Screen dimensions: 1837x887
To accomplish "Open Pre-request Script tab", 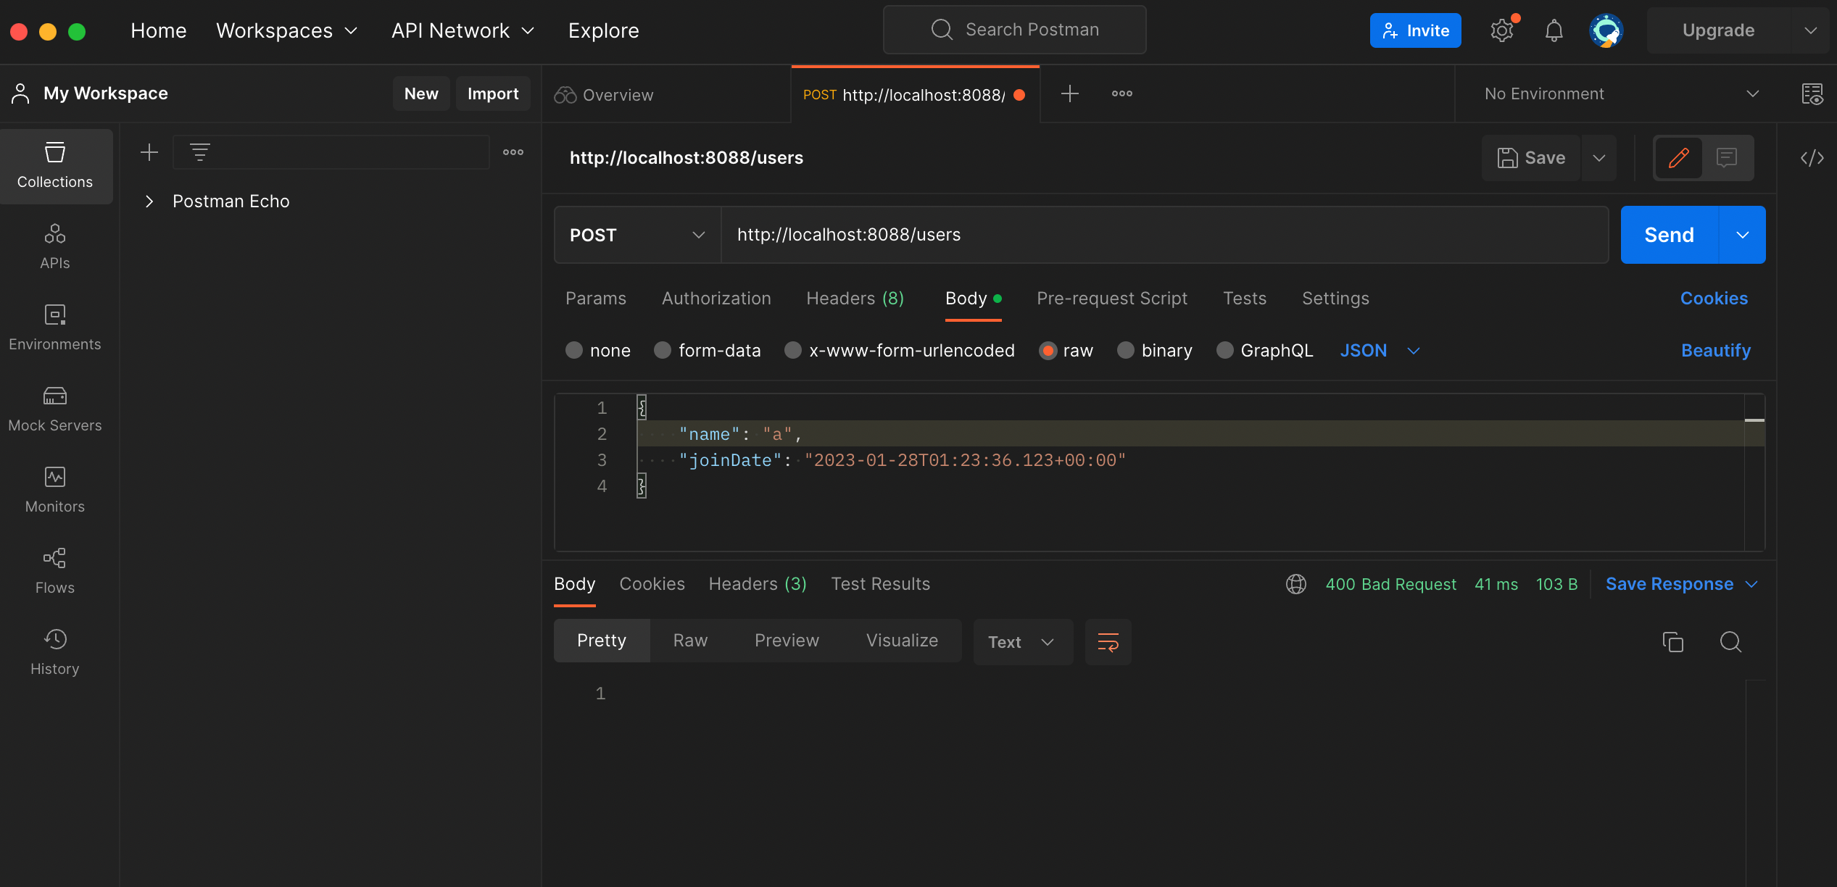I will pos(1112,299).
